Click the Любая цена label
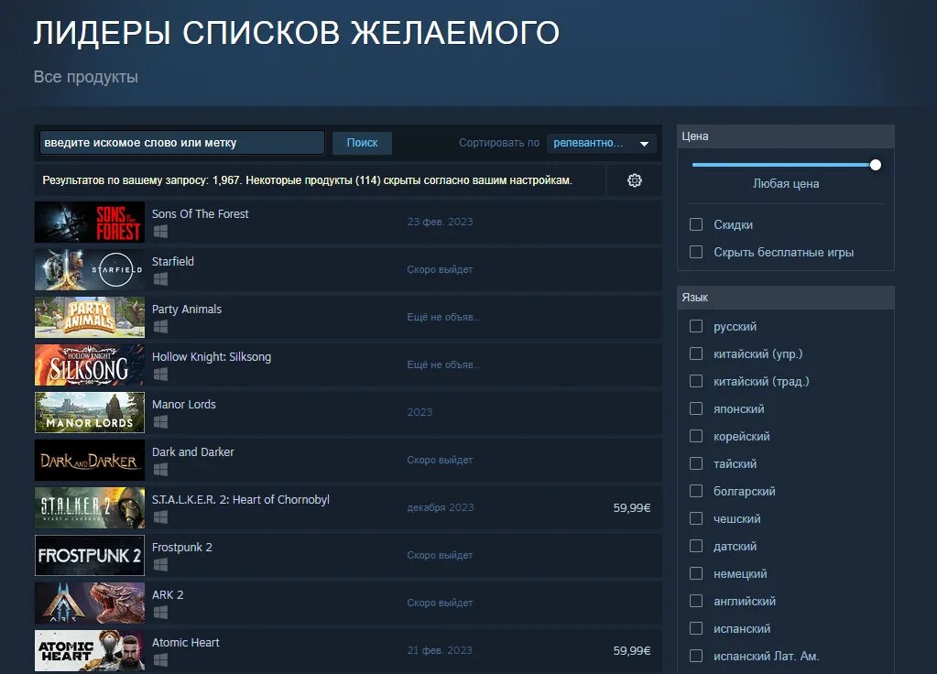Screen dimensions: 937x674 click(x=786, y=184)
